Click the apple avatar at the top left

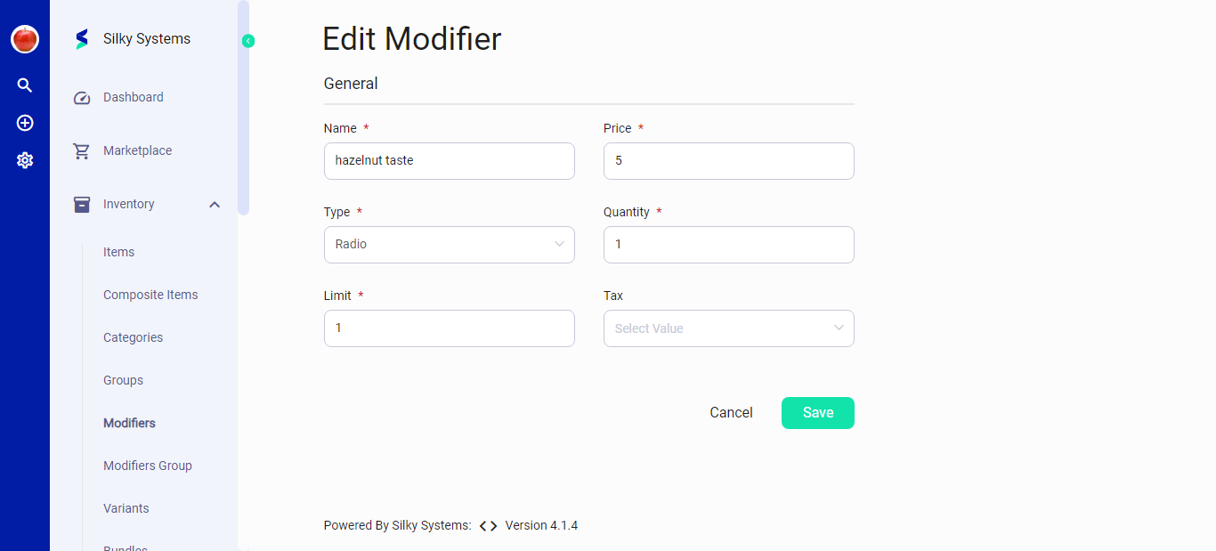pos(24,38)
